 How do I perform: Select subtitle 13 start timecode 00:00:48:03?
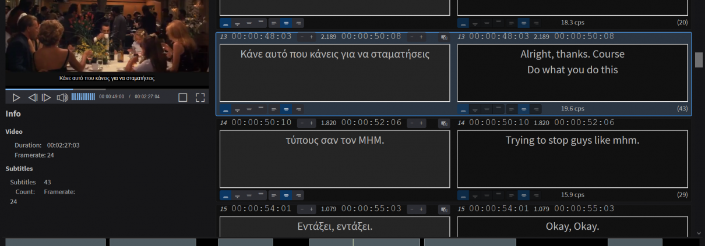point(261,37)
